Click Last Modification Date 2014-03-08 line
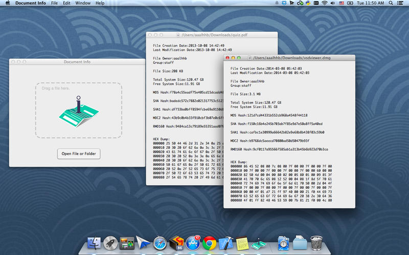 tap(270, 73)
